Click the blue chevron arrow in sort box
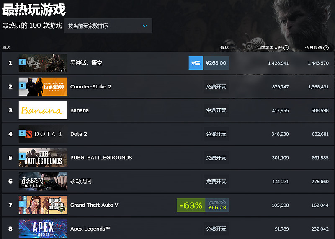Viewport: 335px width, 239px height. point(145,26)
